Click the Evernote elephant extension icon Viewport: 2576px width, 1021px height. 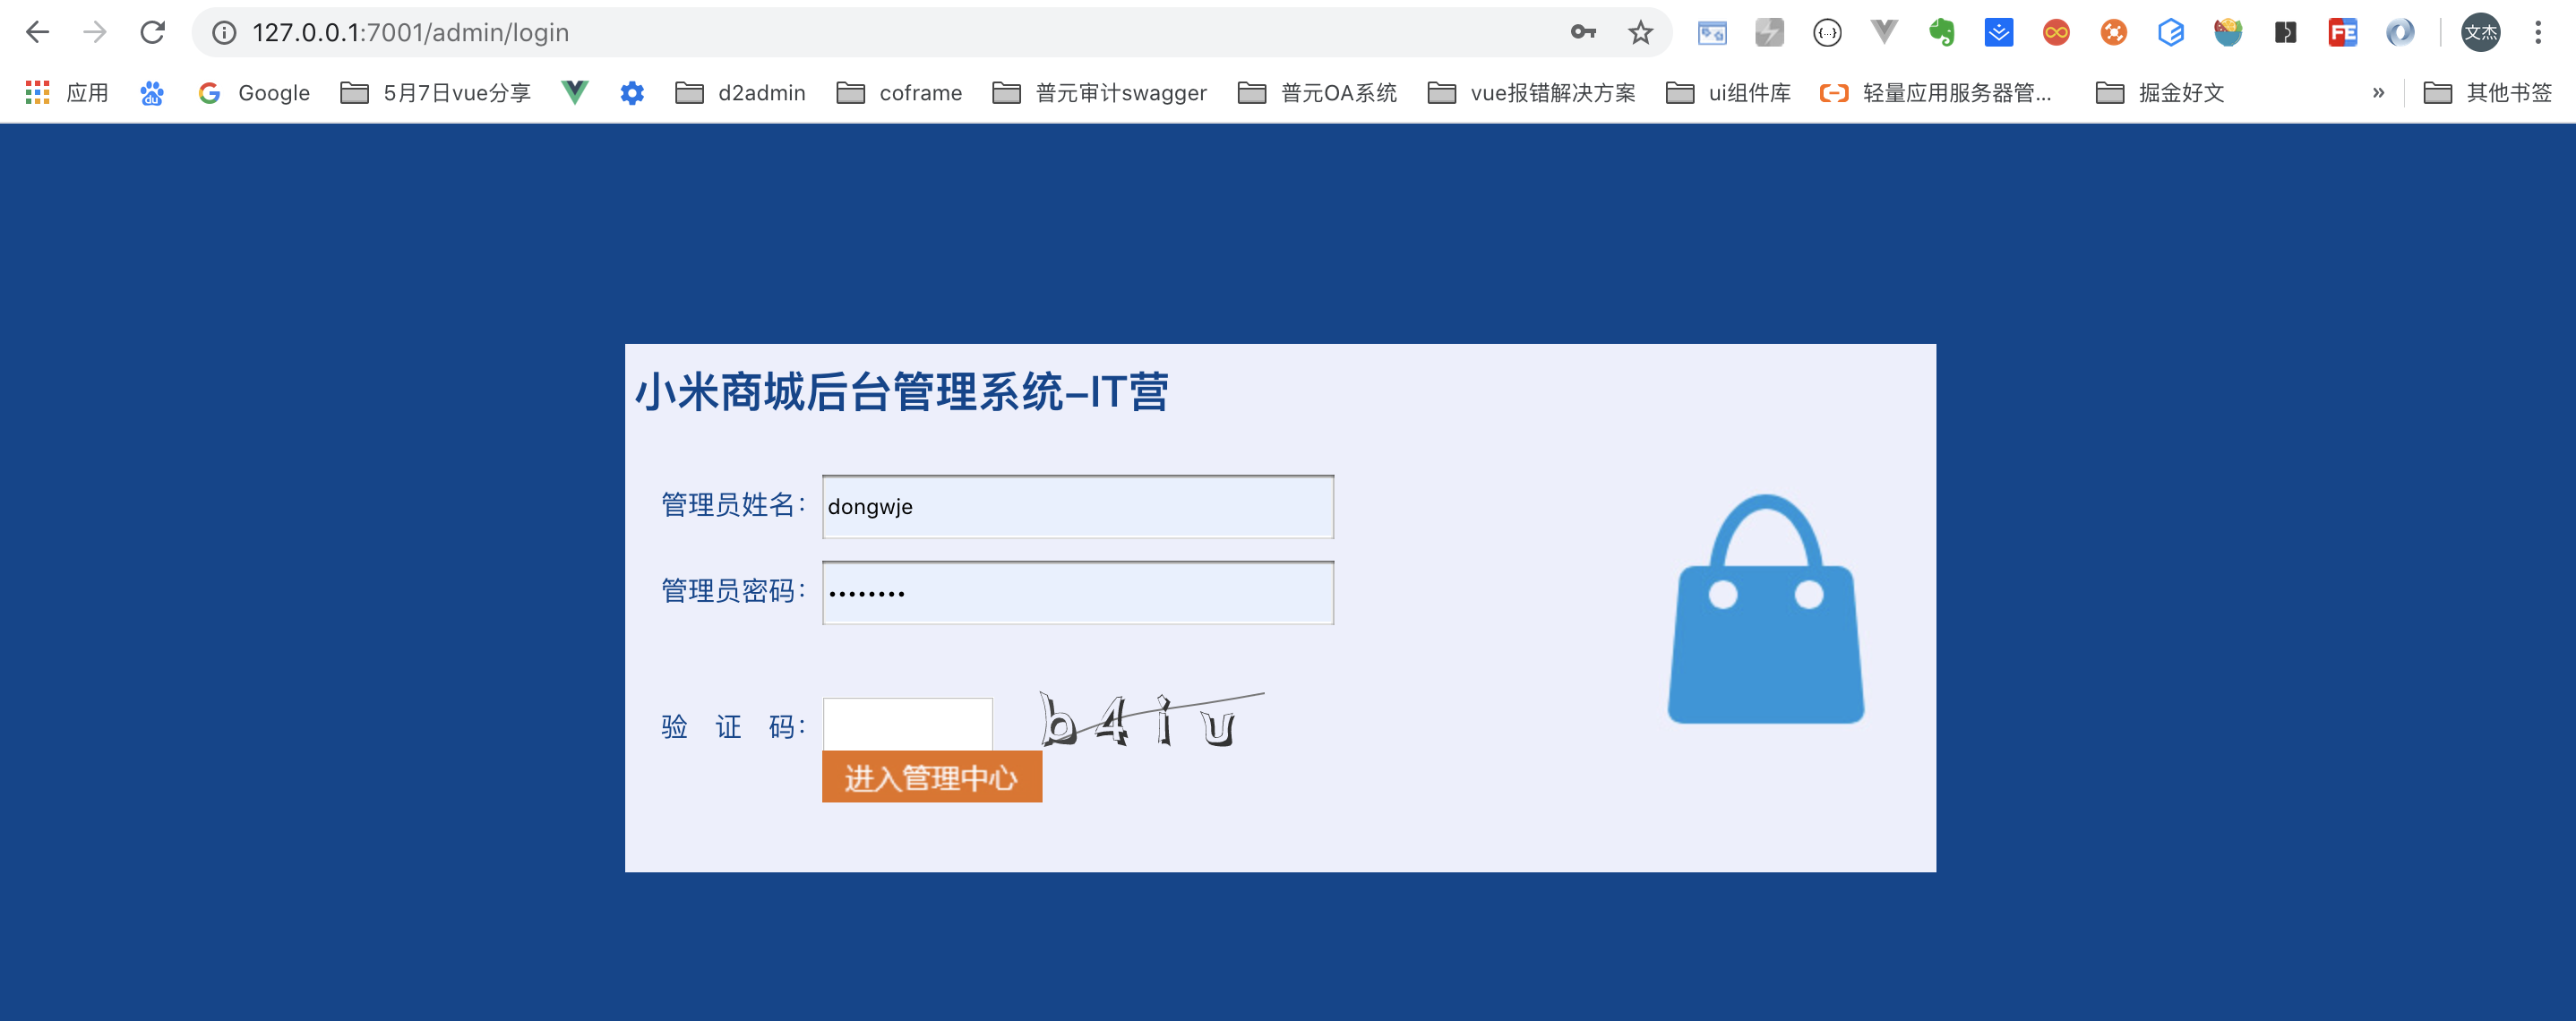pyautogui.click(x=1941, y=33)
